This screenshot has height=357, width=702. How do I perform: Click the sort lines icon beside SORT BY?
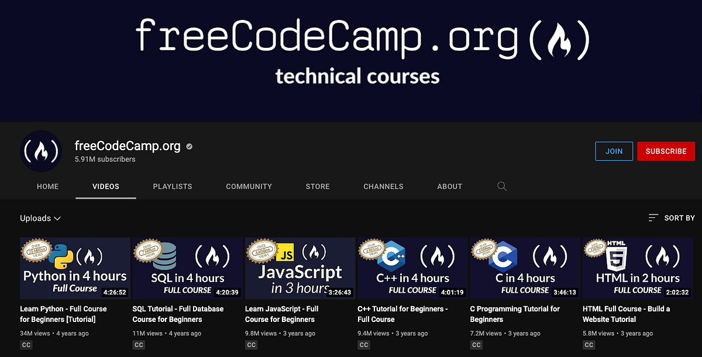(652, 217)
